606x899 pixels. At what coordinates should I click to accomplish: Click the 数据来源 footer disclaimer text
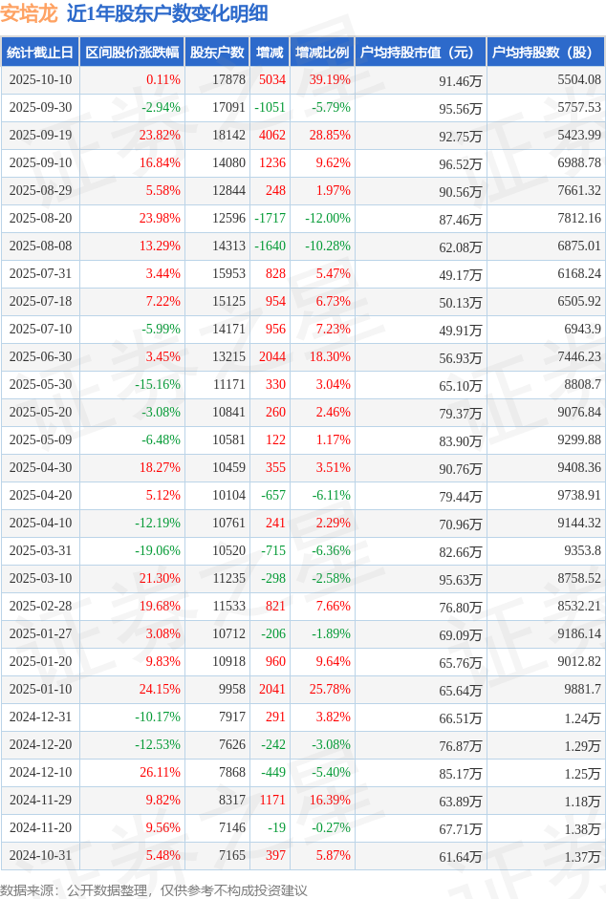coord(154,890)
